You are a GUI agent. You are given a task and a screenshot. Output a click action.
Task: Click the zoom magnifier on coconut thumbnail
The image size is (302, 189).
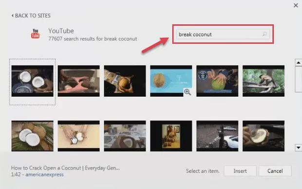click(x=188, y=92)
